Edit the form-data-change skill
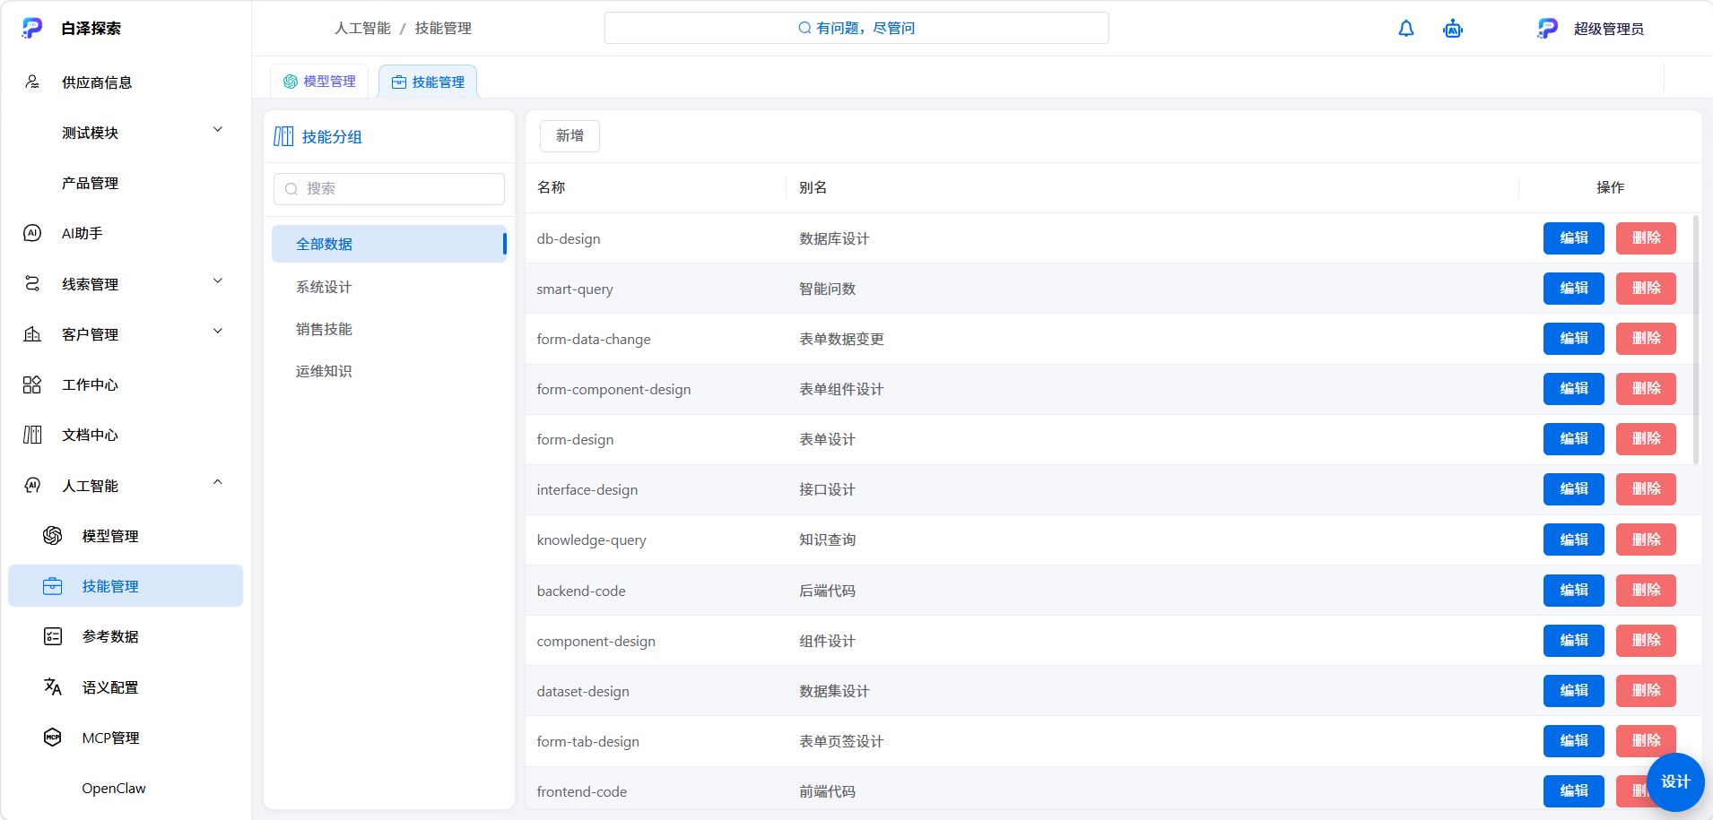The image size is (1713, 820). click(x=1574, y=339)
